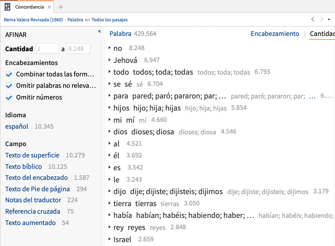Filter by Texto bíblico field
The height and width of the screenshot is (246, 335).
[23, 167]
